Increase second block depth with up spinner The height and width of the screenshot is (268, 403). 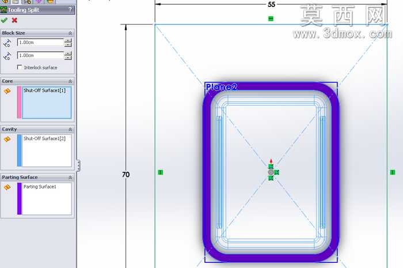coord(68,53)
